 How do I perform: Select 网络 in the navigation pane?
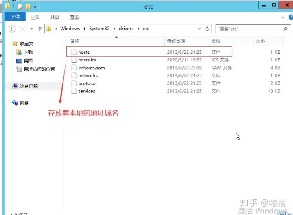[x=24, y=103]
